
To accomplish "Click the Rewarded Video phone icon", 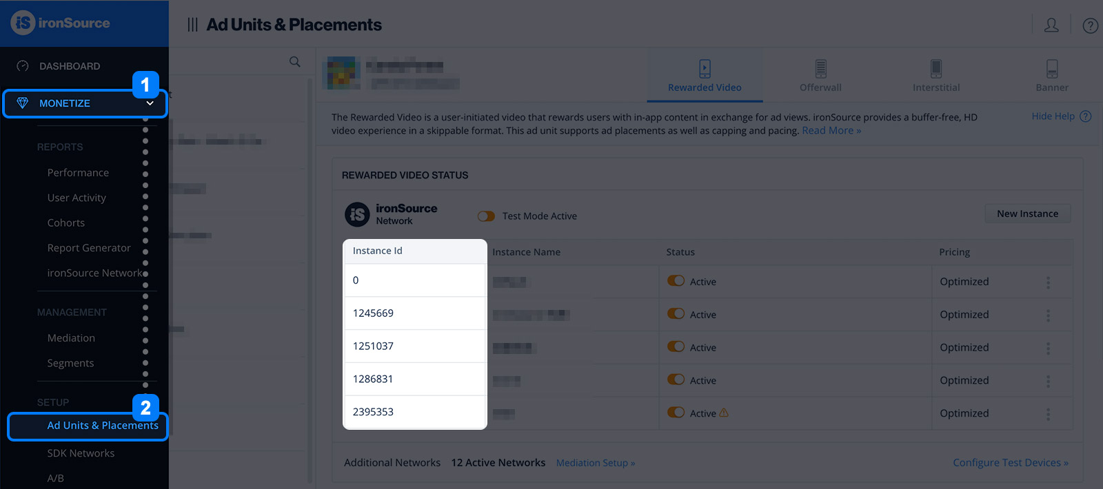I will pyautogui.click(x=705, y=68).
